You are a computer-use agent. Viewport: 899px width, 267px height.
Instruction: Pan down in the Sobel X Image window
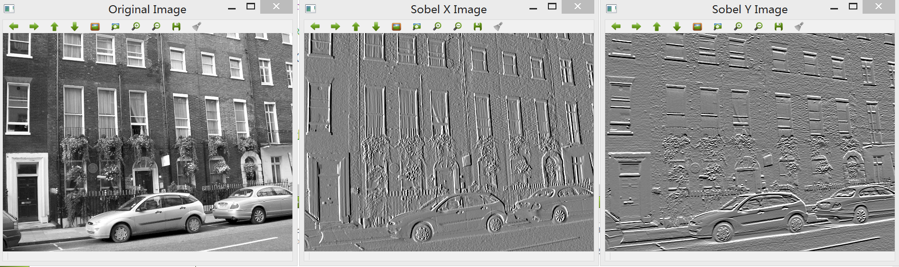376,26
